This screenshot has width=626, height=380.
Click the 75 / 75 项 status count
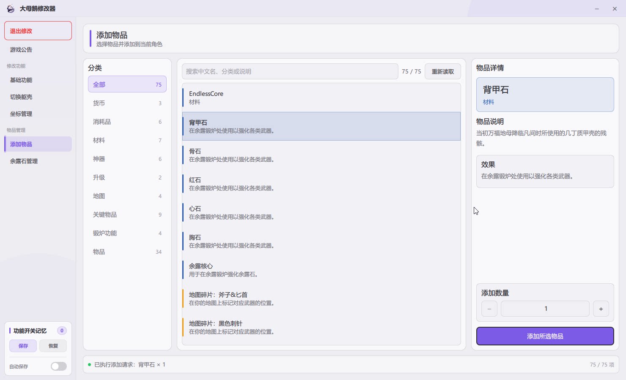click(x=602, y=364)
